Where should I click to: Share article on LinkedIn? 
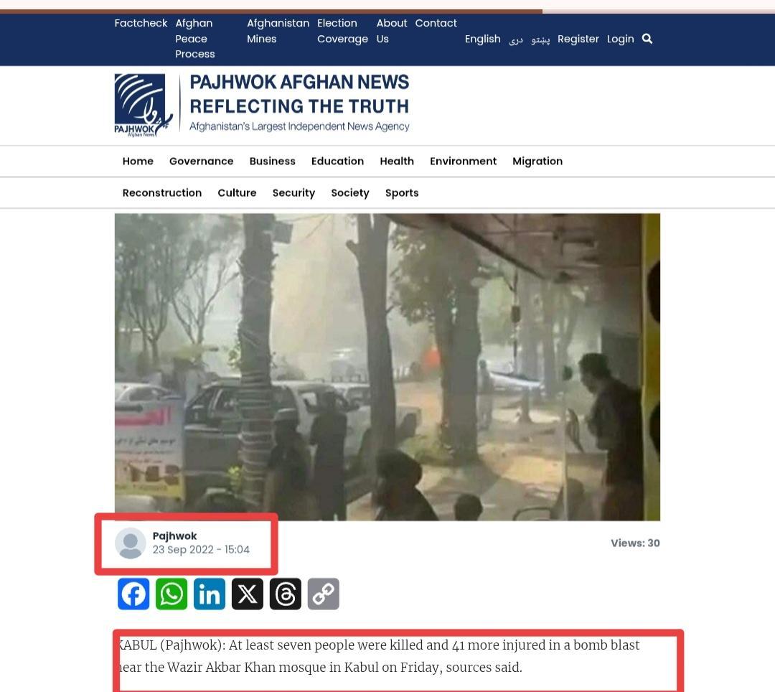click(210, 594)
